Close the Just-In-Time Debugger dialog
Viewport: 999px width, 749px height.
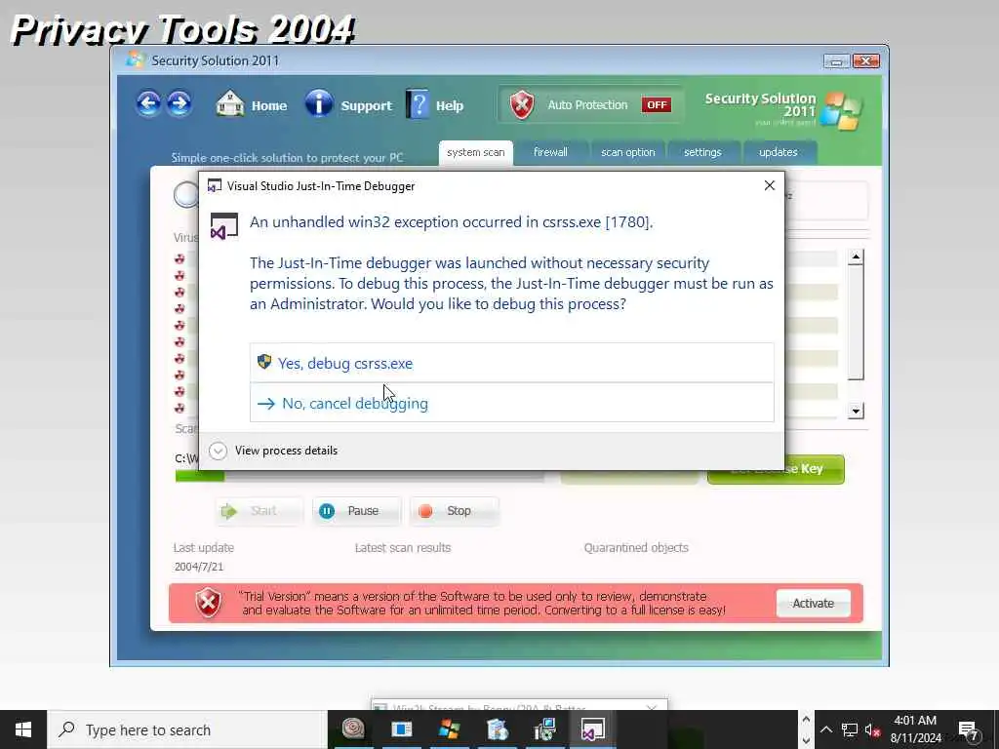769,185
